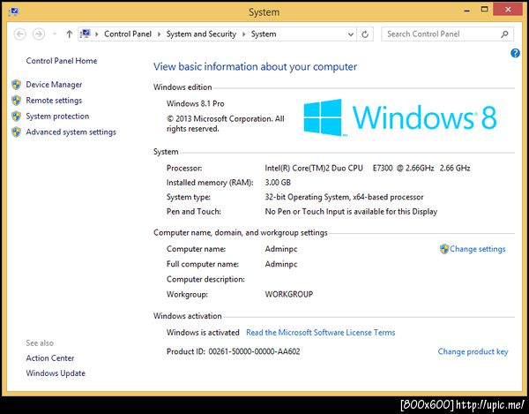Image resolution: width=529 pixels, height=414 pixels.
Task: Select System in the breadcrumb path
Action: point(264,34)
